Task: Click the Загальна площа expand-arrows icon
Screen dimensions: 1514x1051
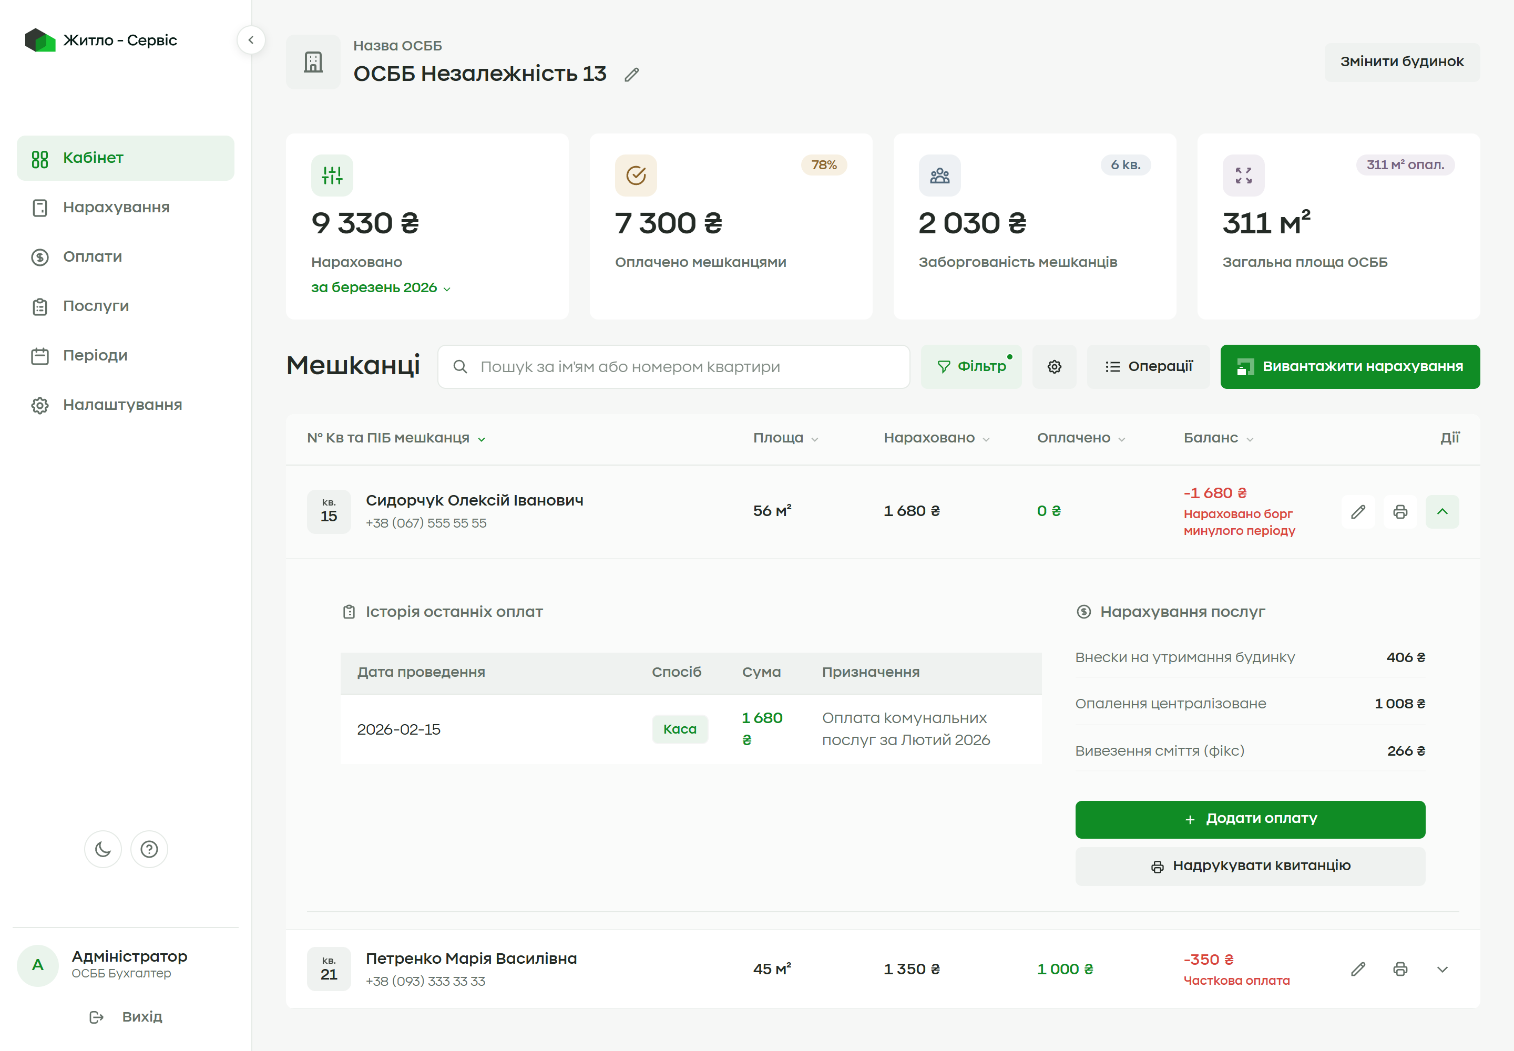Action: [1243, 175]
